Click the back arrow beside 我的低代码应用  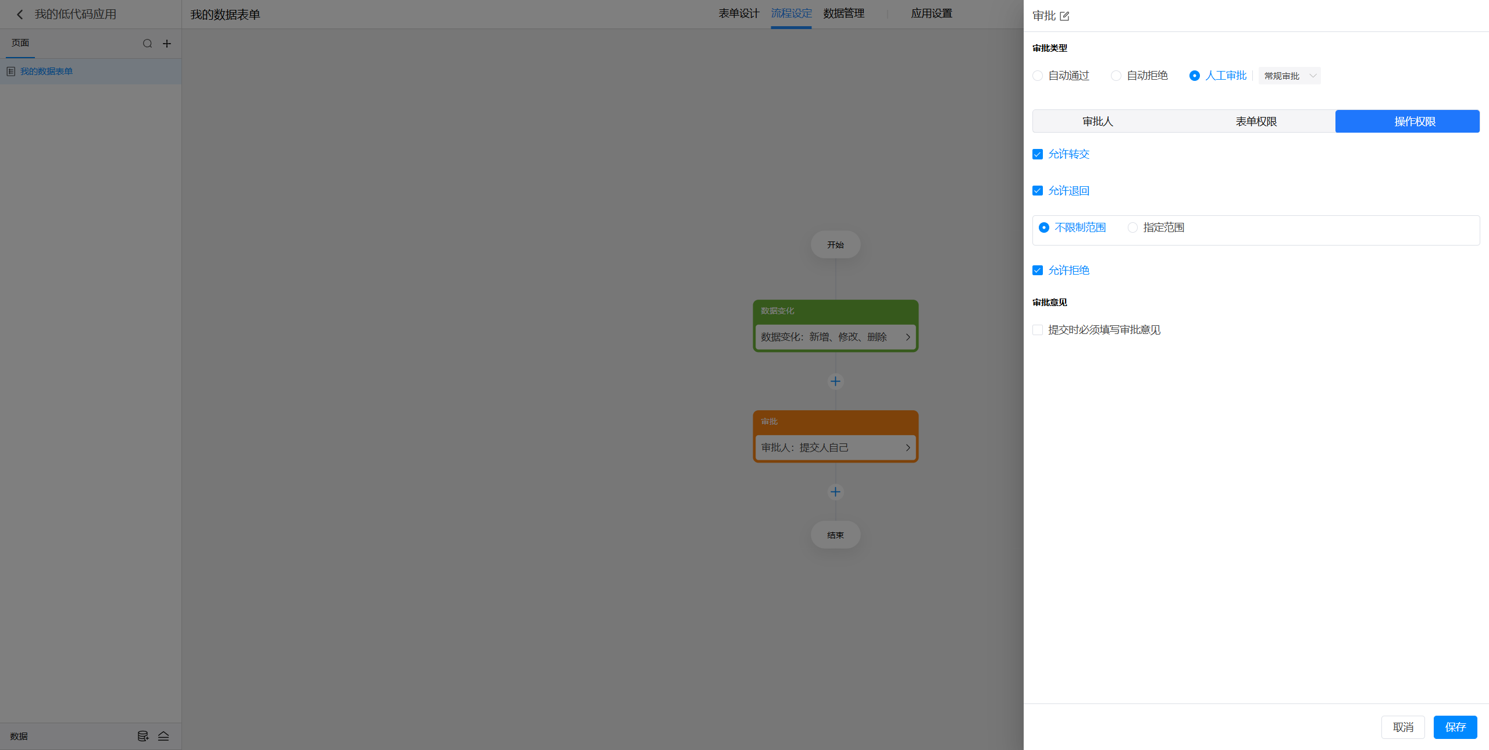coord(20,15)
